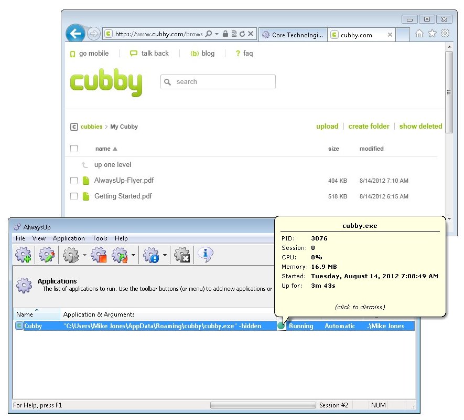Expand the dropdown beside the blue exclamation gear
464x420 pixels.
point(165,255)
